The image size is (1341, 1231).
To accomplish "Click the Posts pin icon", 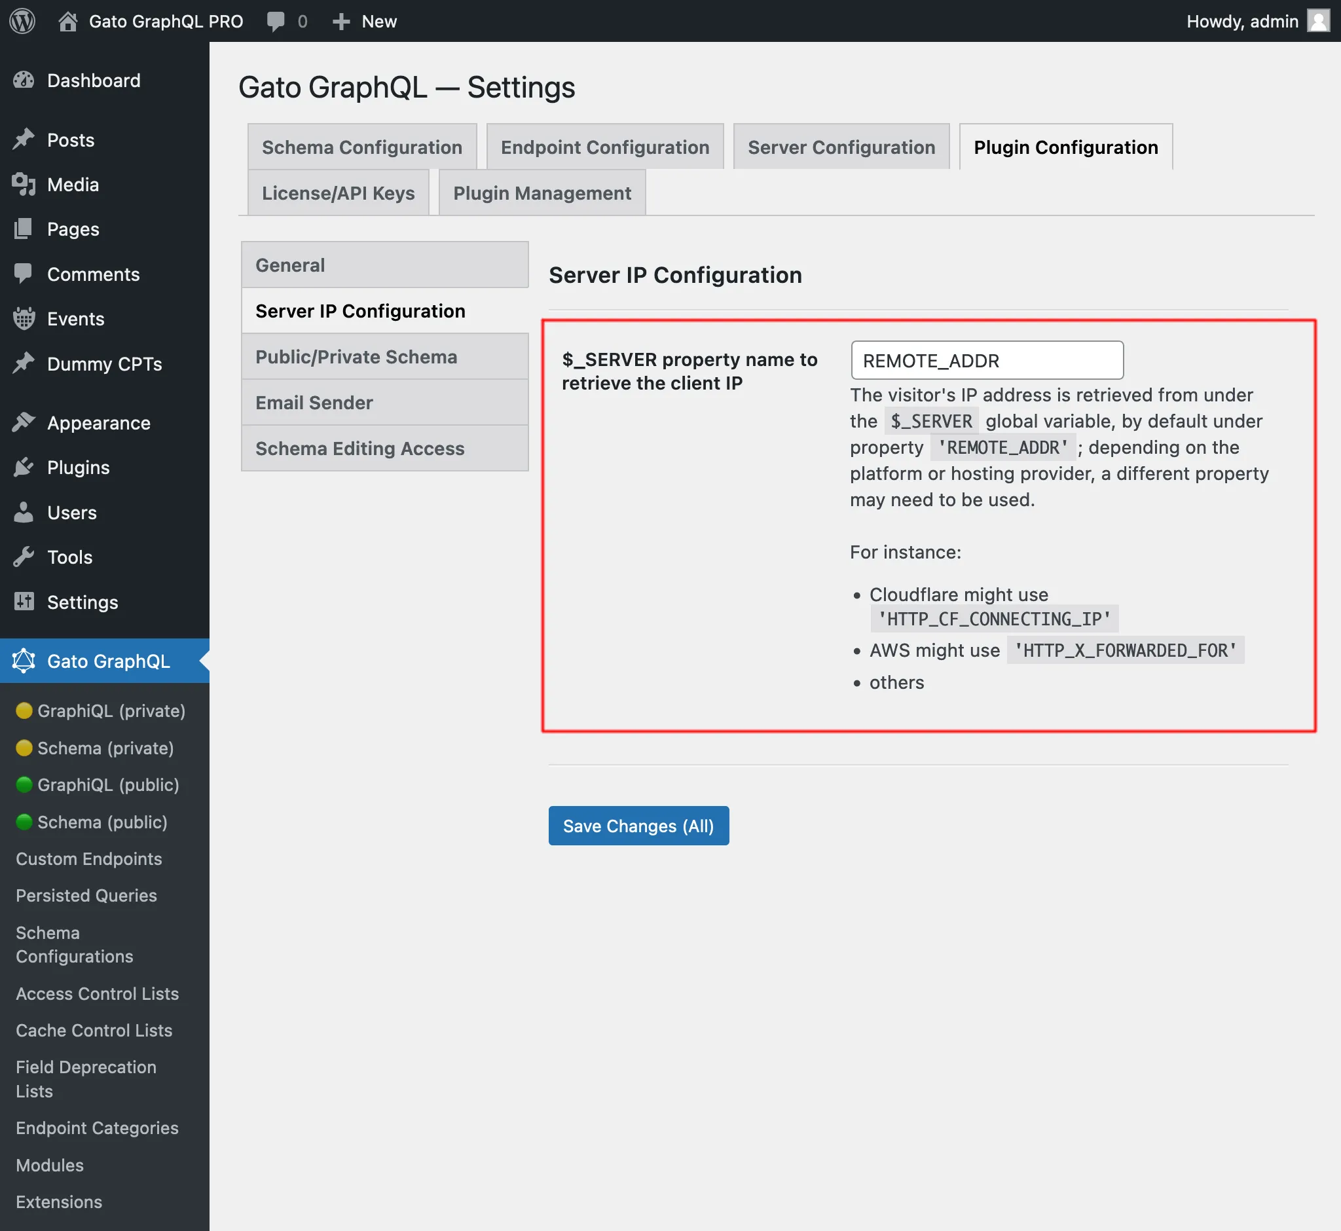I will point(24,140).
